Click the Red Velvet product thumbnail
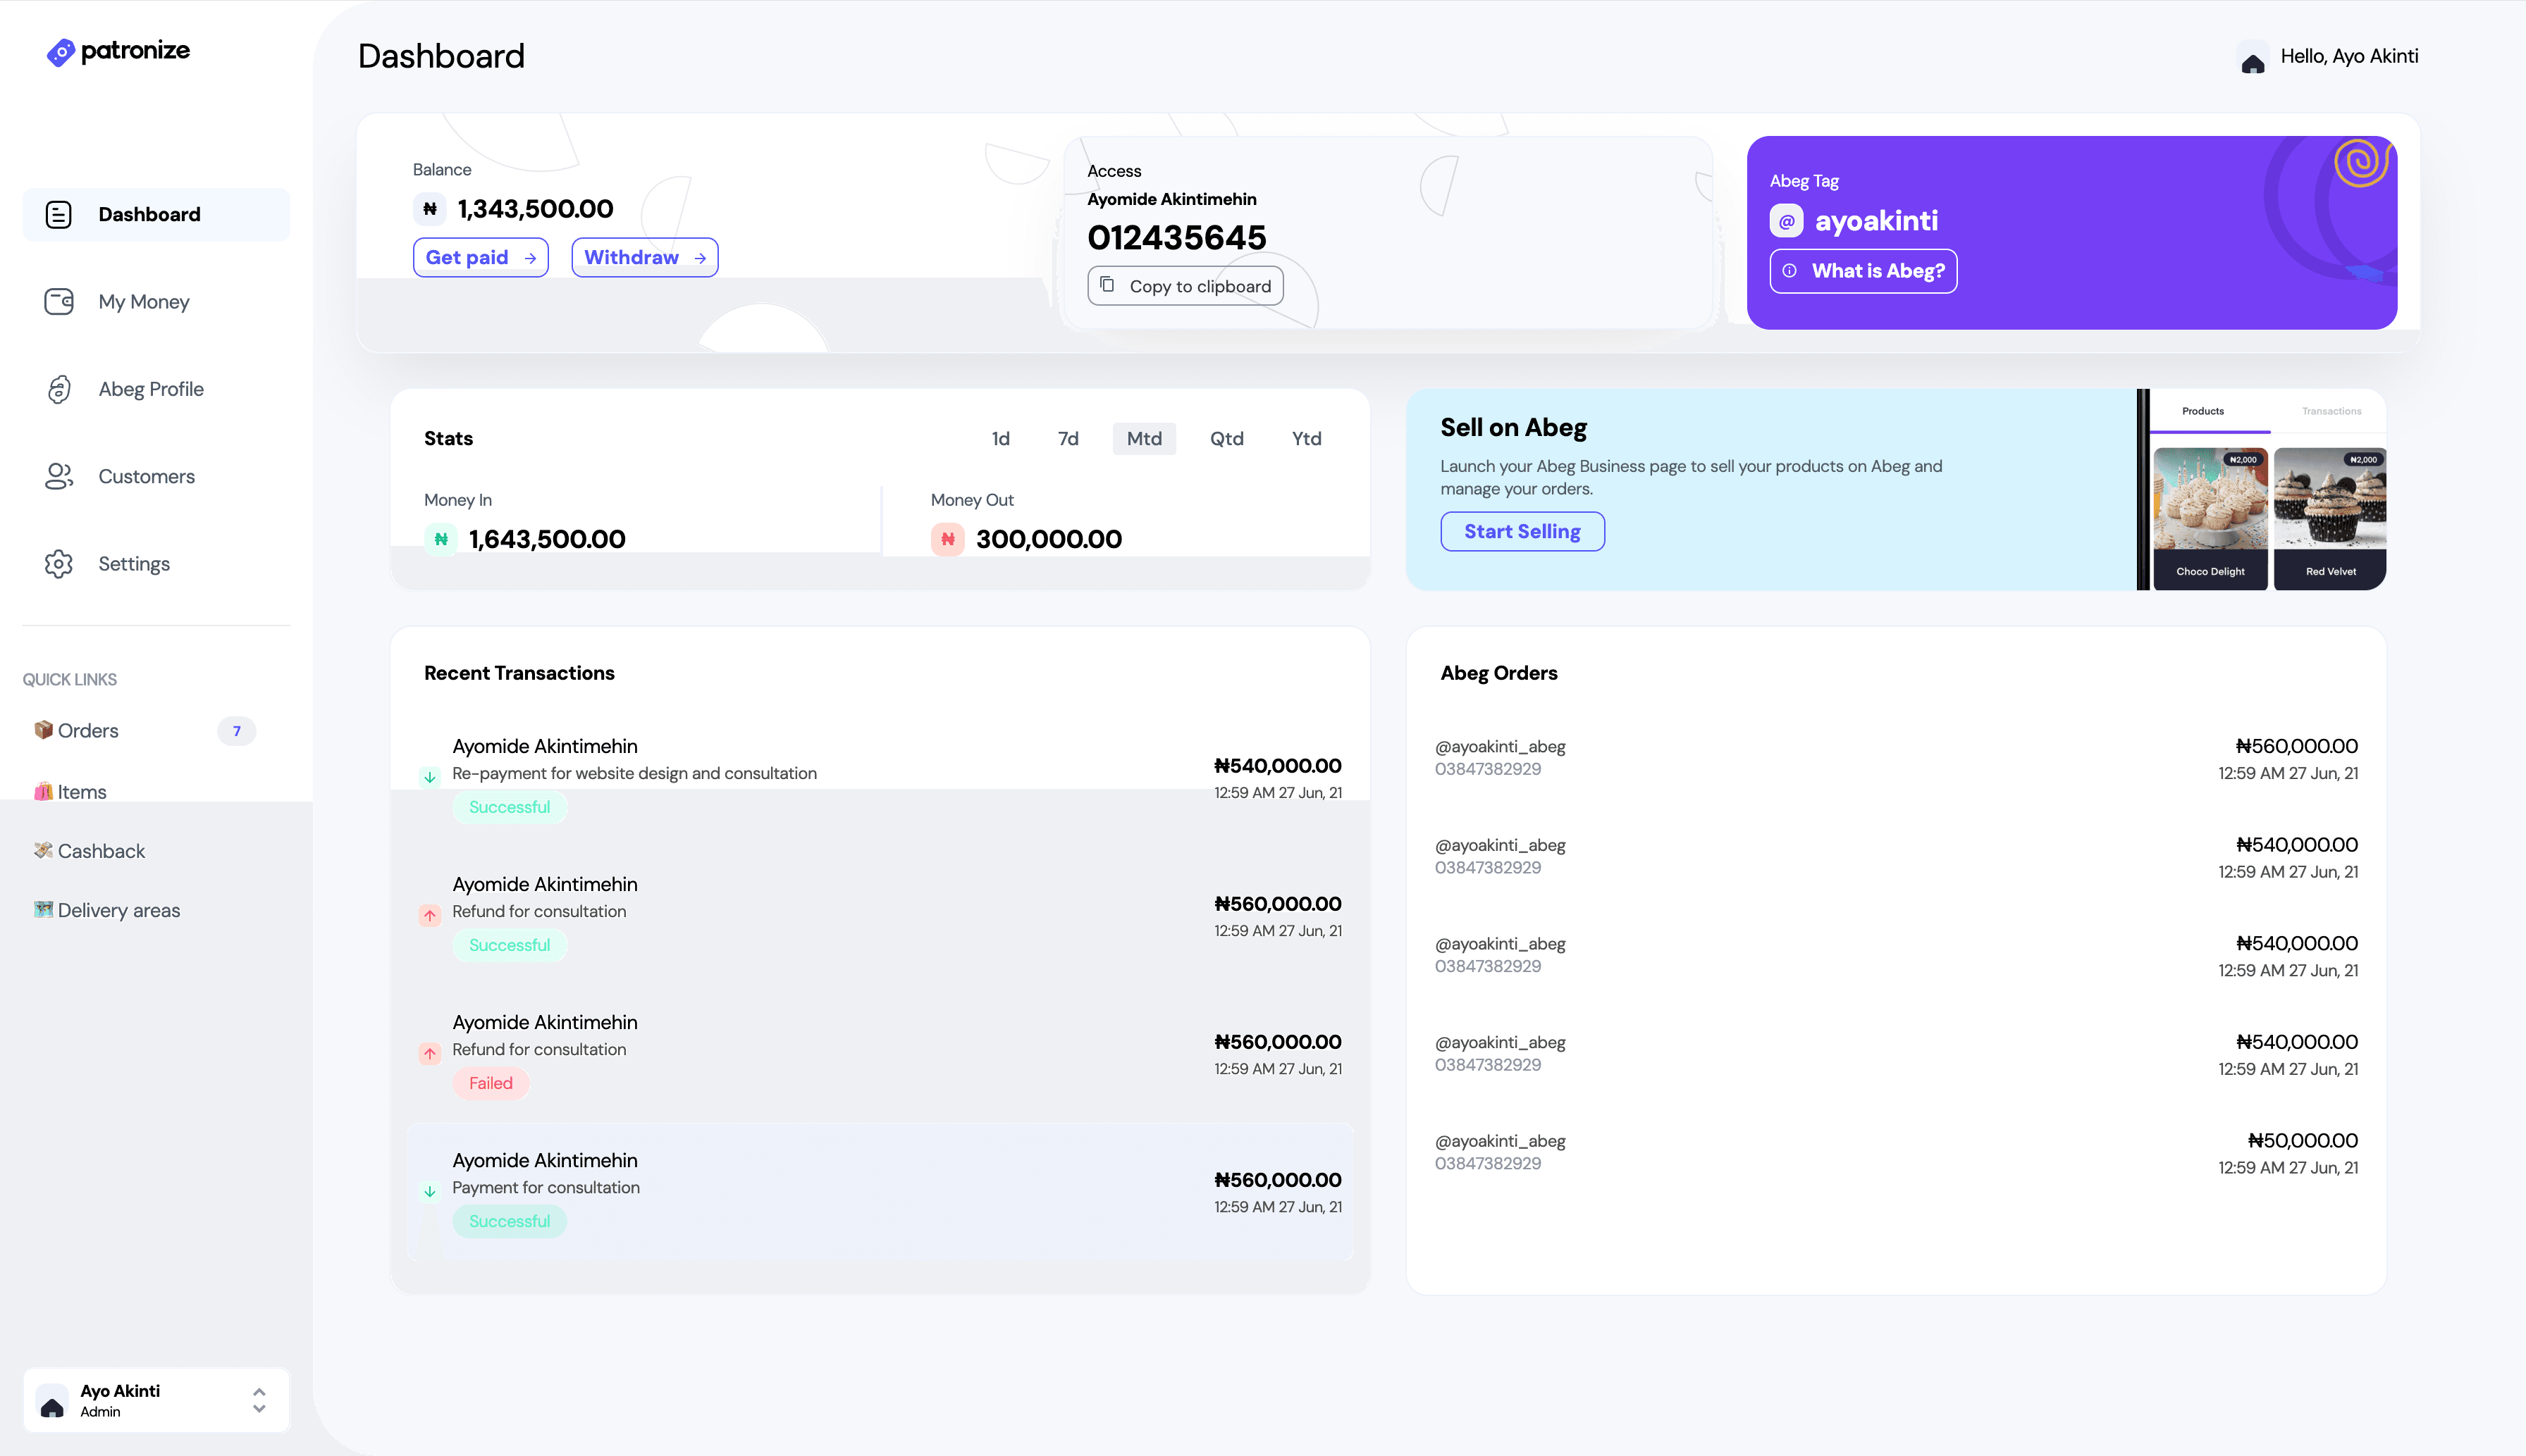The image size is (2526, 1456). pos(2329,519)
